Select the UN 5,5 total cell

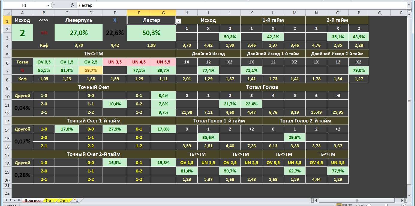[163, 62]
